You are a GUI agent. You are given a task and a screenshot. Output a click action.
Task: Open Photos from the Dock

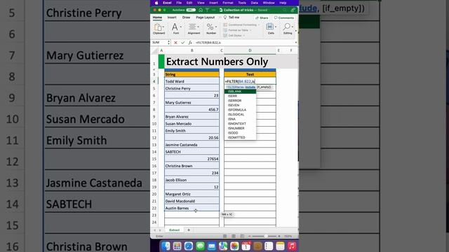(234, 246)
